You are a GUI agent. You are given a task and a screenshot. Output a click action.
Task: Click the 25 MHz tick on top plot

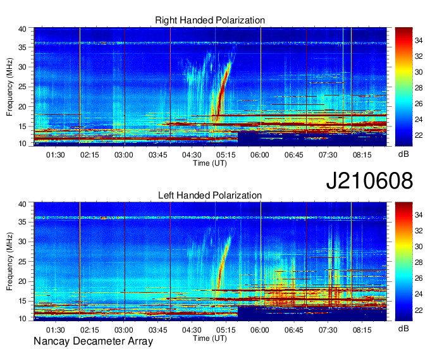tap(22, 87)
